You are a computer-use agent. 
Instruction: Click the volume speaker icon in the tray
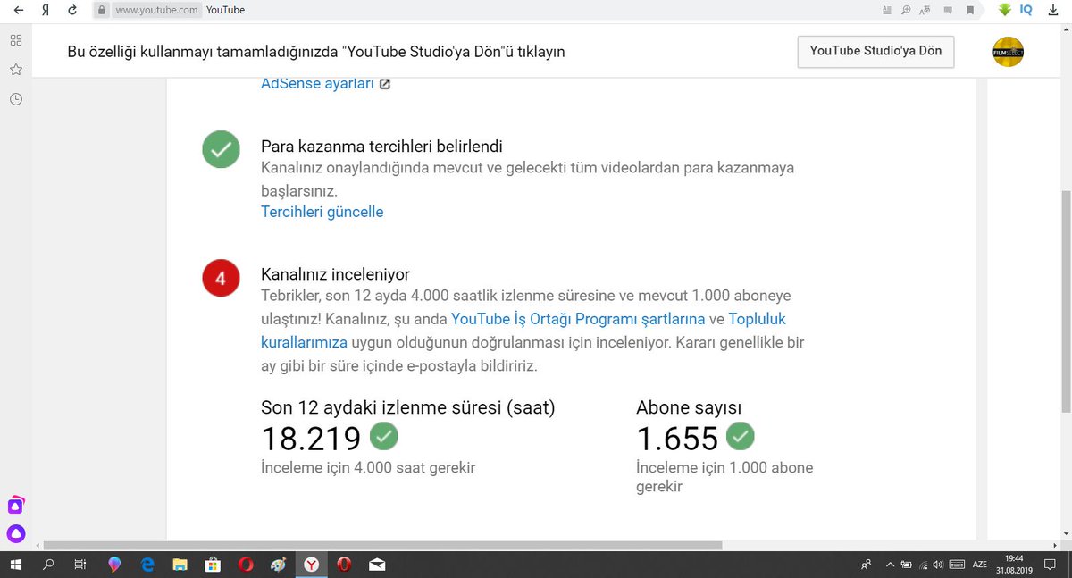[x=938, y=565]
